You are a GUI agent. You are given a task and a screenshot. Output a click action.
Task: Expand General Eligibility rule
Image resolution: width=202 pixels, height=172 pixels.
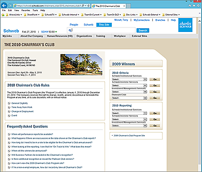19,103
